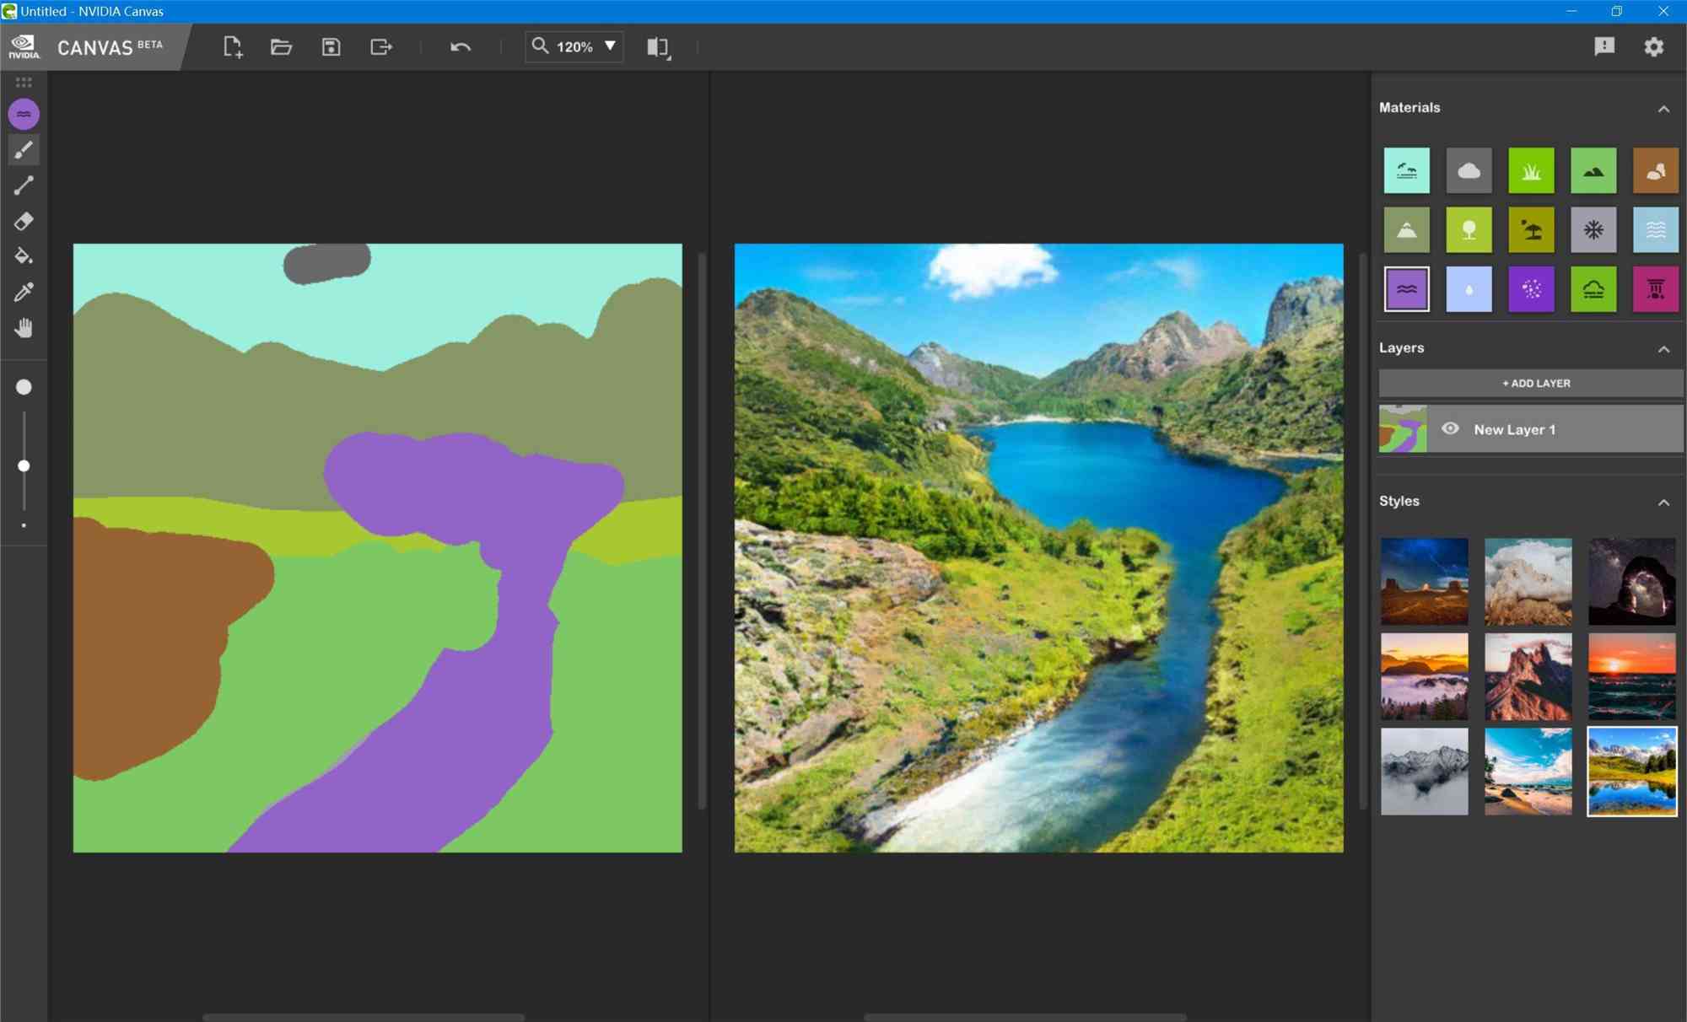Viewport: 1687px width, 1022px height.
Task: Click the snow material icon
Action: pyautogui.click(x=1592, y=229)
